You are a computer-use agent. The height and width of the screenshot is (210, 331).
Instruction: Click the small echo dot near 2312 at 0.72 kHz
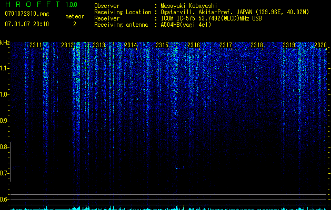[86, 168]
